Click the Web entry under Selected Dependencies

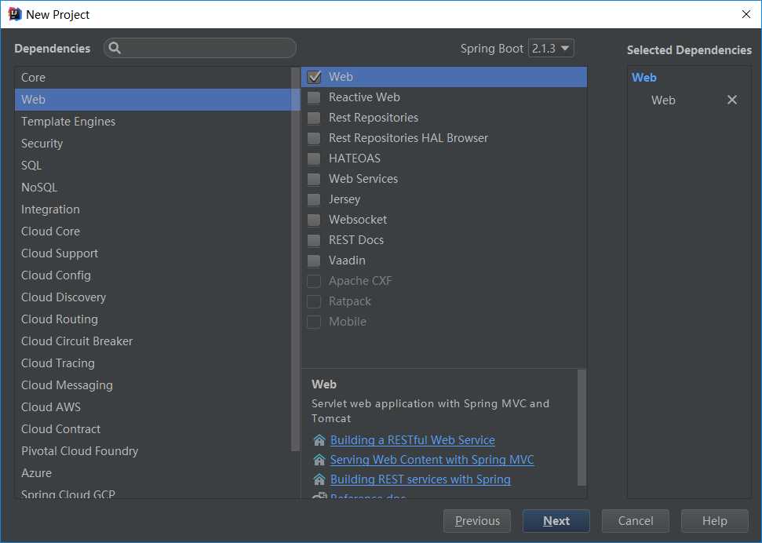(663, 100)
